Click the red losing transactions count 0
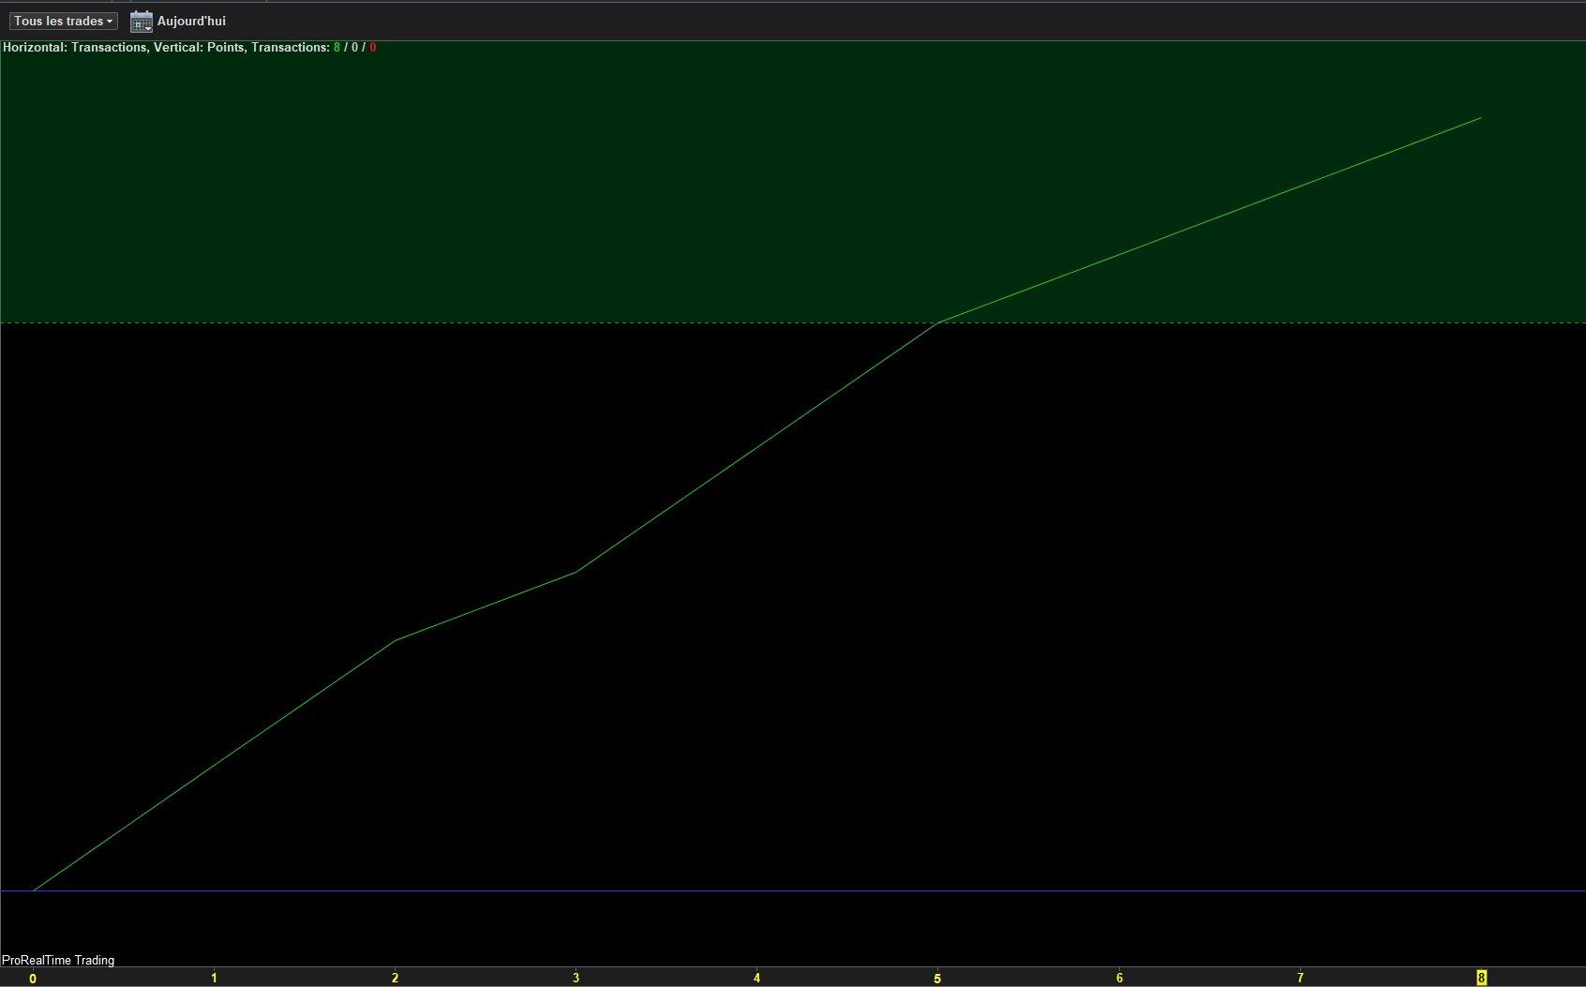Image resolution: width=1586 pixels, height=987 pixels. click(373, 47)
